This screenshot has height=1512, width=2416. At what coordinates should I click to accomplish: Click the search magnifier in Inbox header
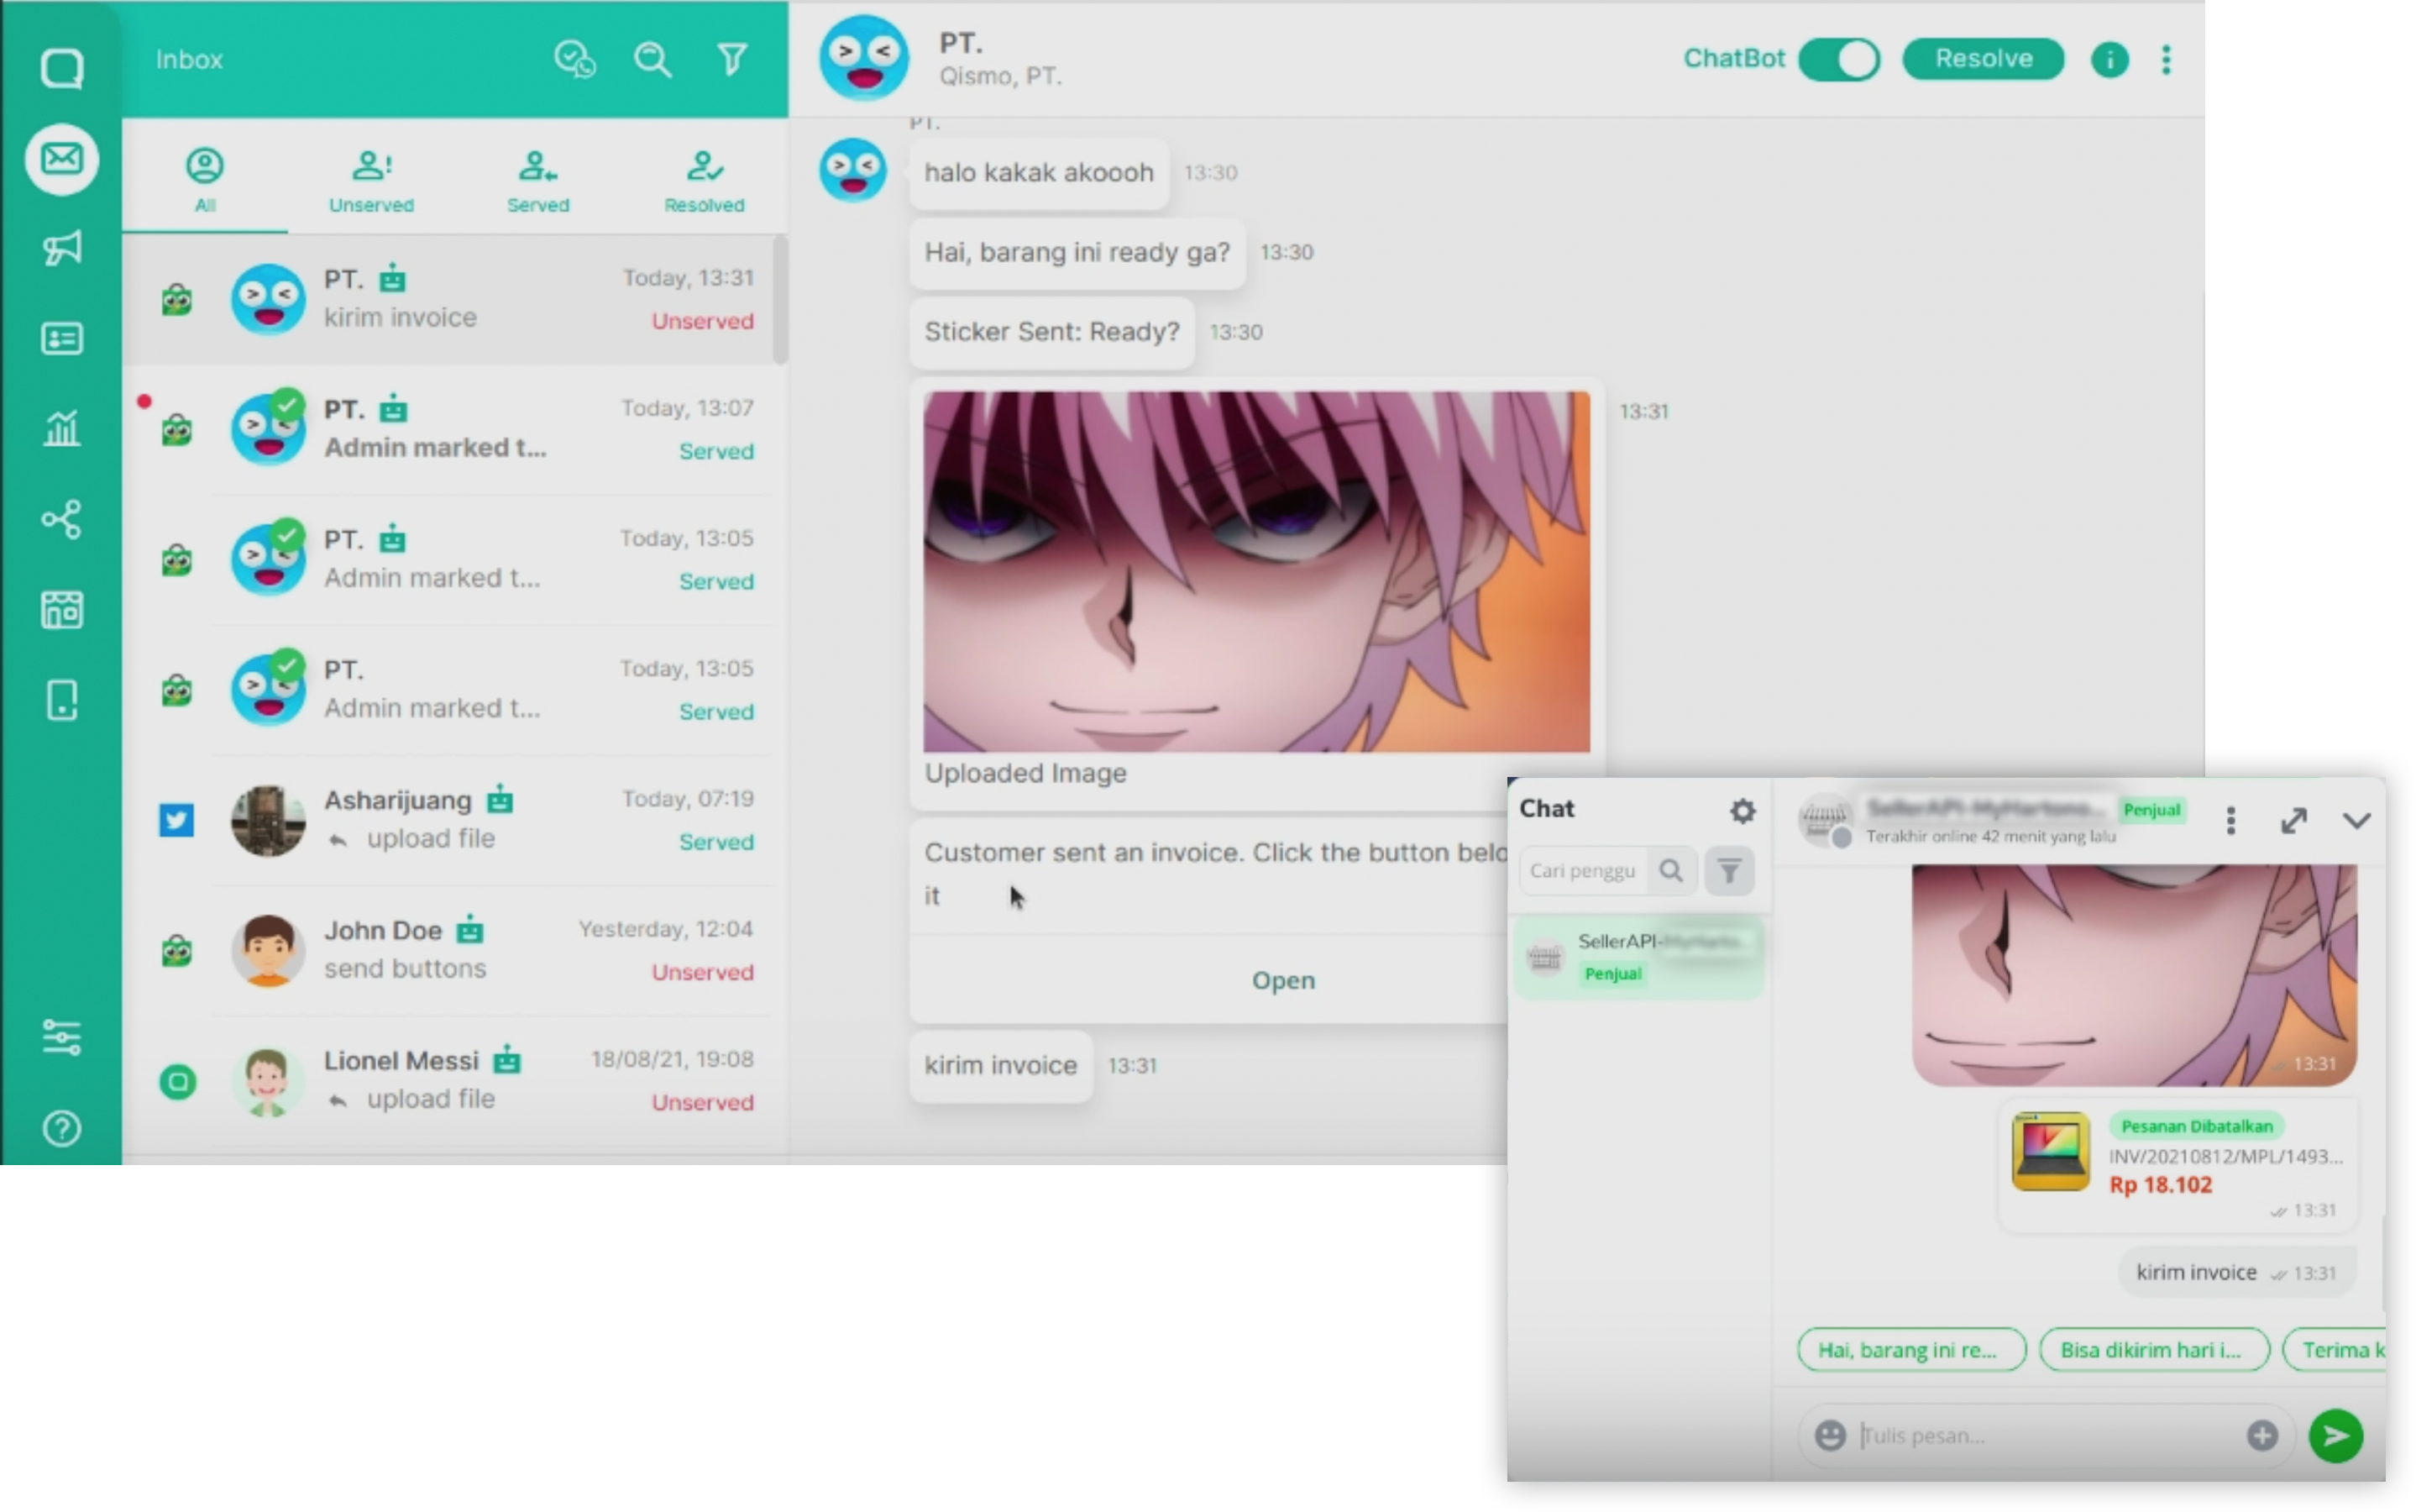click(x=652, y=59)
